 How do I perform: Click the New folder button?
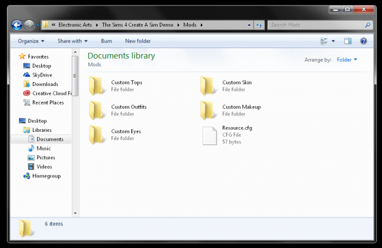138,41
